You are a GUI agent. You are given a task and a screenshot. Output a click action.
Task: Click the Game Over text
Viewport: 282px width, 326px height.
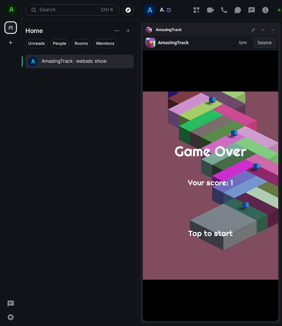point(210,151)
